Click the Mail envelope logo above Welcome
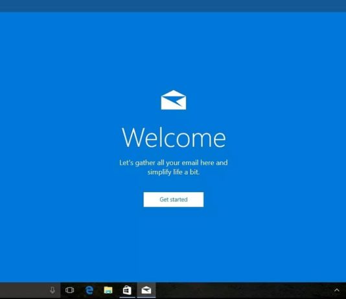Image resolution: width=346 pixels, height=299 pixels. pyautogui.click(x=174, y=100)
